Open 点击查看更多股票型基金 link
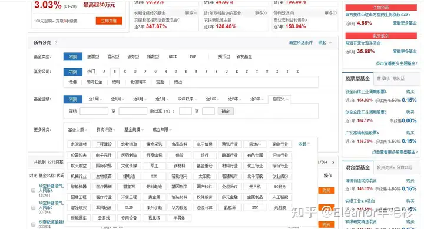This screenshot has width=424, height=229. 395,152
